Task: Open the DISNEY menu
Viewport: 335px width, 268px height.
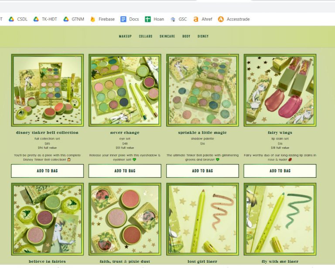Action: pyautogui.click(x=203, y=36)
